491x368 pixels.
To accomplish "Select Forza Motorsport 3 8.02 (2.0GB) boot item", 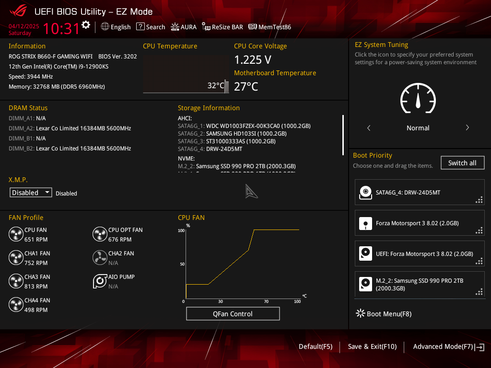I will click(420, 223).
